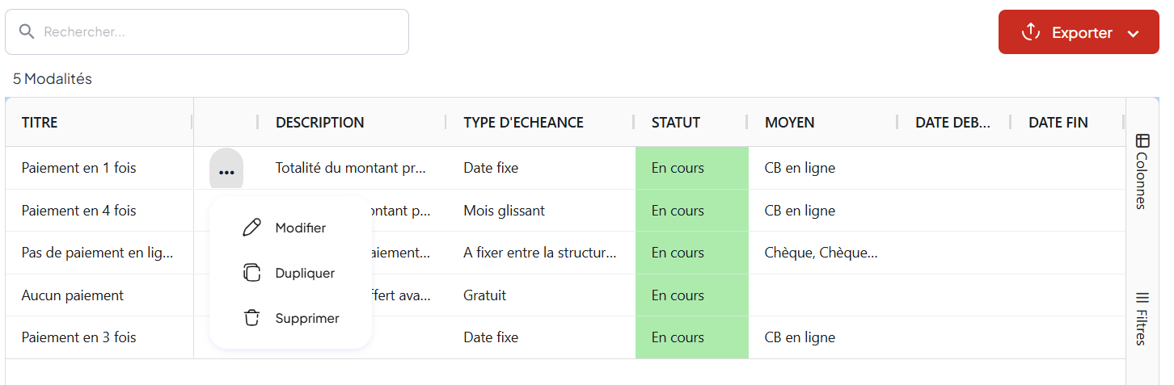Image resolution: width=1174 pixels, height=385 pixels.
Task: Click the Rechercher search field
Action: click(x=218, y=32)
